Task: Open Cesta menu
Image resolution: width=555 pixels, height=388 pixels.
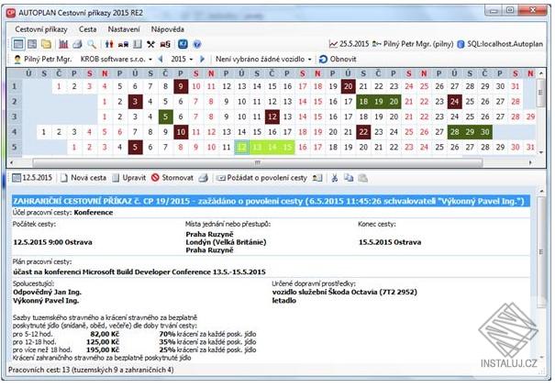Action: (x=87, y=29)
